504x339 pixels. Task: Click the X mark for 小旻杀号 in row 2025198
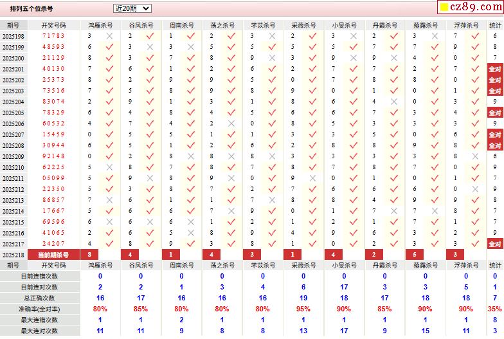point(354,36)
